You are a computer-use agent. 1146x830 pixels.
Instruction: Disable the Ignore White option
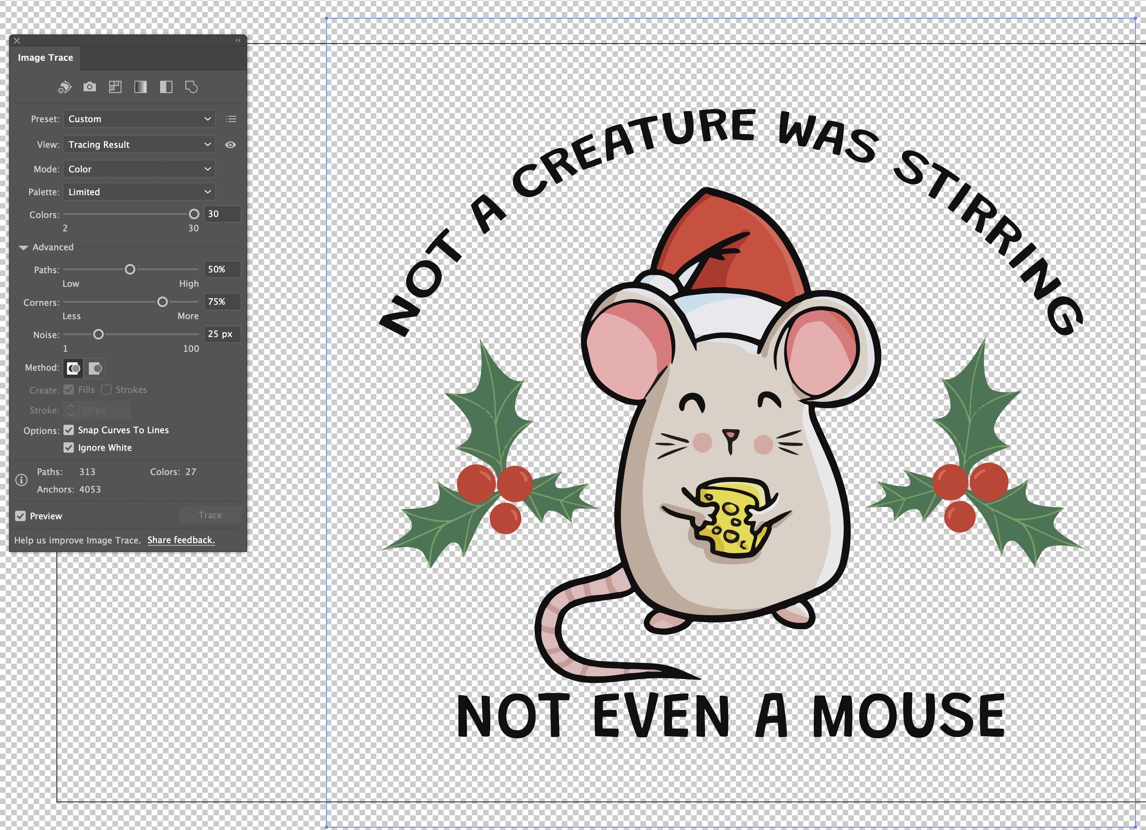(69, 448)
